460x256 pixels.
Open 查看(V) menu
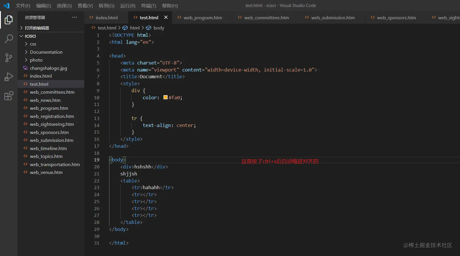[85, 5]
